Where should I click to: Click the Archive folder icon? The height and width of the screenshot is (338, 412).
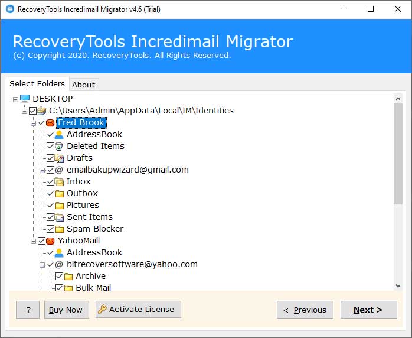pyautogui.click(x=68, y=276)
